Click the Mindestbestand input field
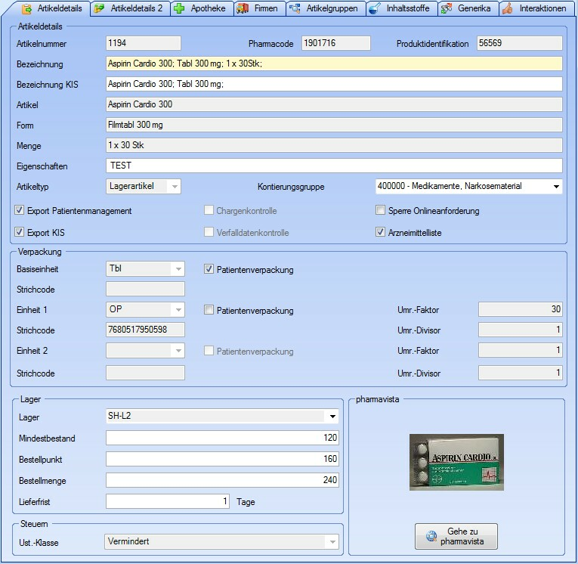 [222, 438]
